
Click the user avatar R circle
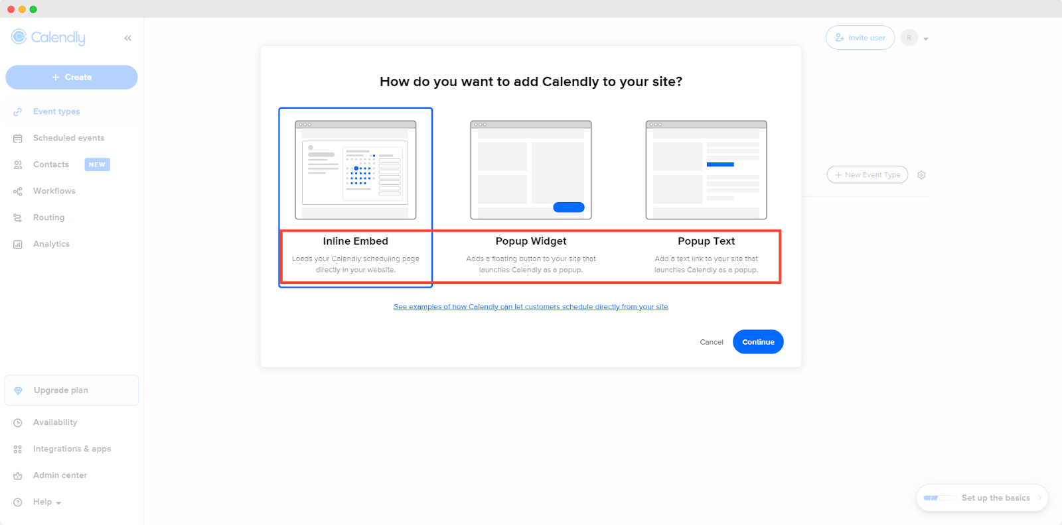coord(909,38)
